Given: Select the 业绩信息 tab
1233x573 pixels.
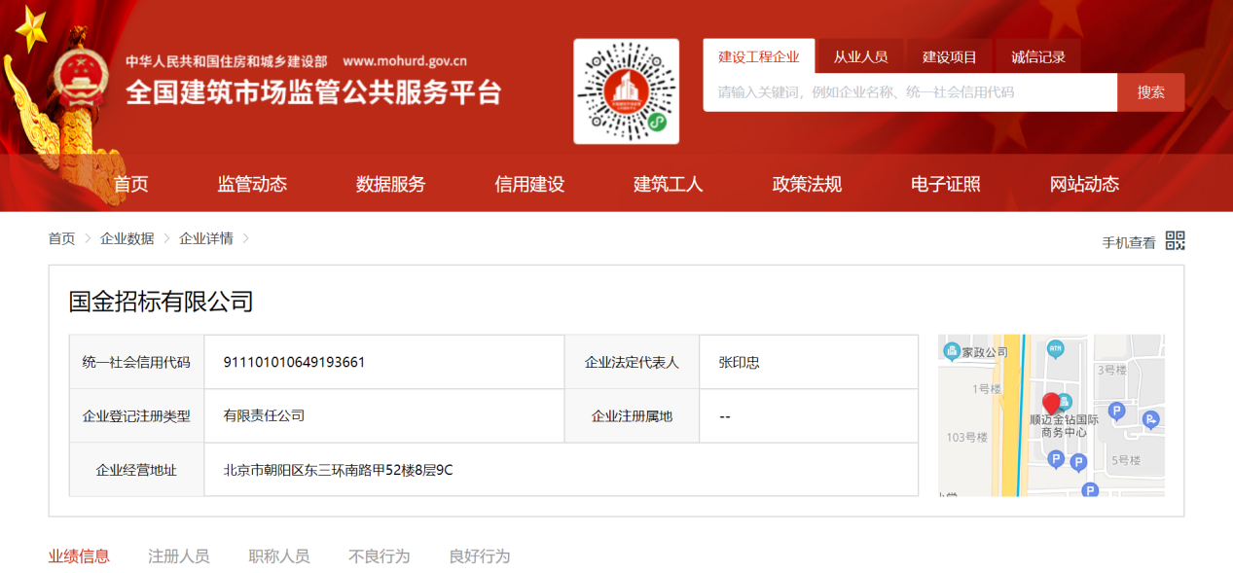Looking at the screenshot, I should (x=79, y=555).
